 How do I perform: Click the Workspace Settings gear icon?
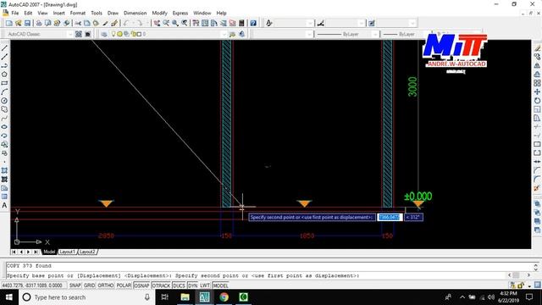79,34
